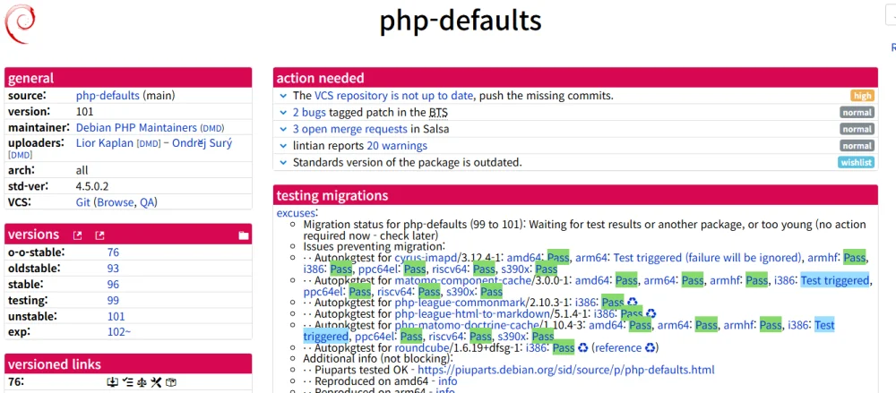Click retry icon after roundcube i386 Pass

(583, 347)
